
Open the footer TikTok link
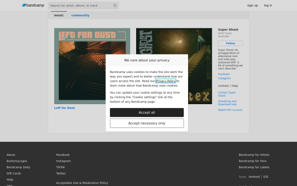coord(60,167)
